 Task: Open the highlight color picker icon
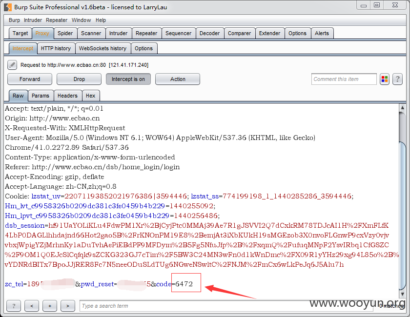385,79
